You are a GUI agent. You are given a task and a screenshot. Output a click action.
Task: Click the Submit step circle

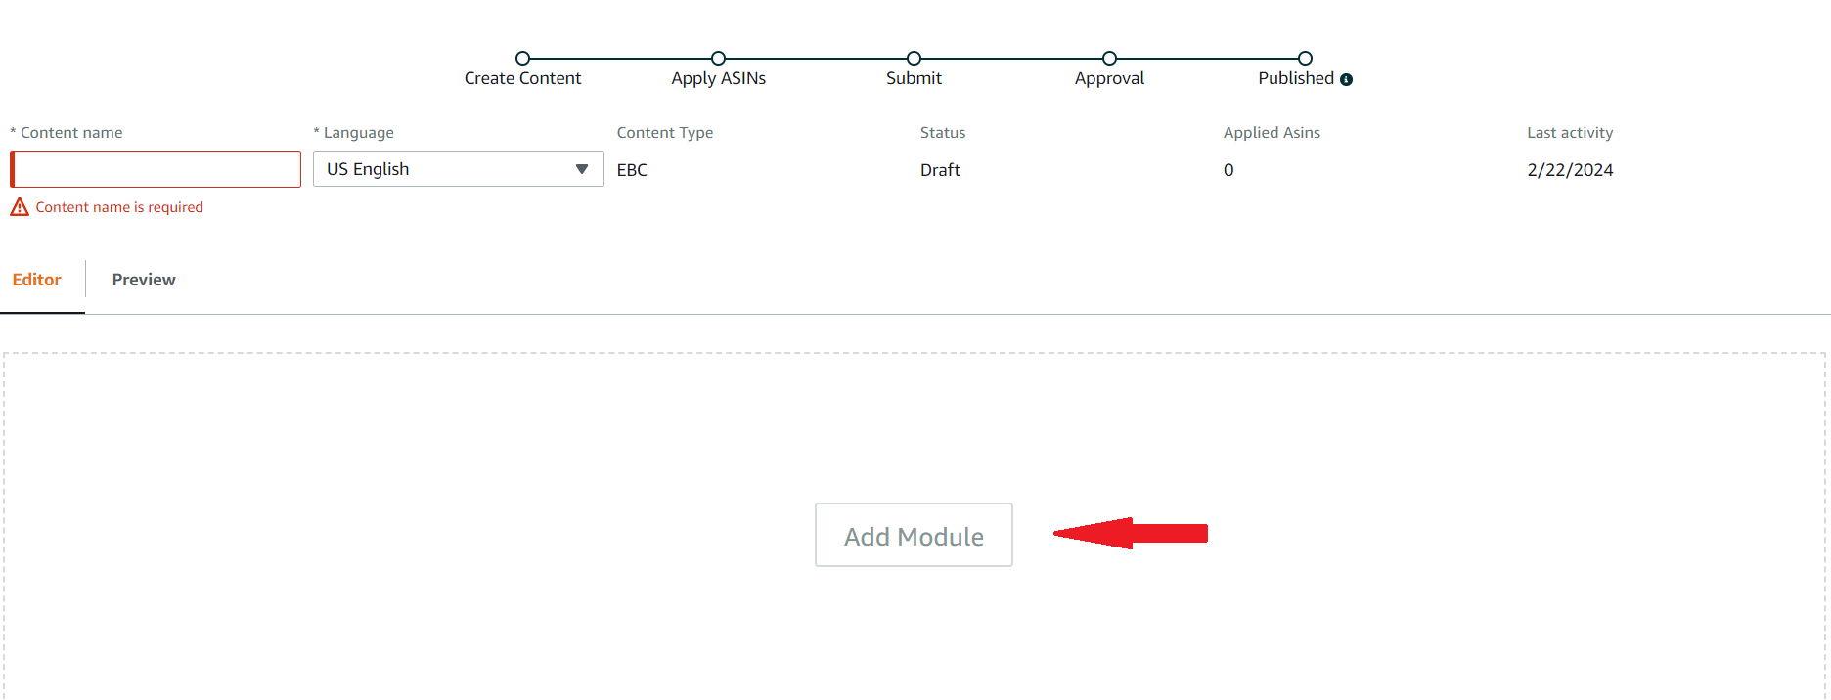click(914, 59)
